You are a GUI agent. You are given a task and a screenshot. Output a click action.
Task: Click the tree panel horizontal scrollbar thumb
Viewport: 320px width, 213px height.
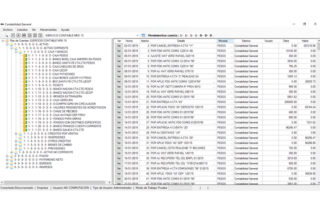[55, 182]
